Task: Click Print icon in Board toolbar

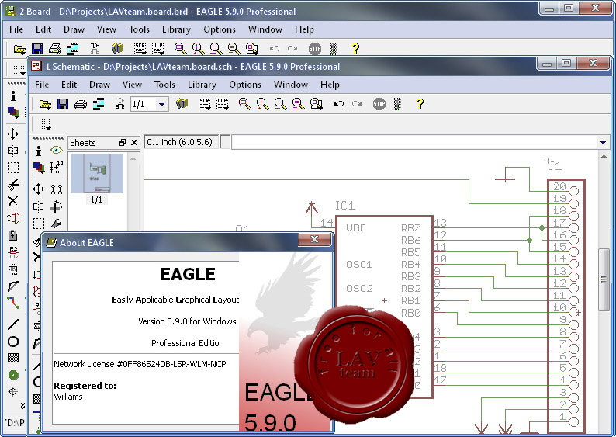Action: point(55,49)
